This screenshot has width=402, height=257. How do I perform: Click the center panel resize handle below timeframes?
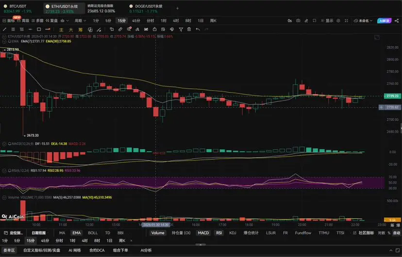(201, 245)
